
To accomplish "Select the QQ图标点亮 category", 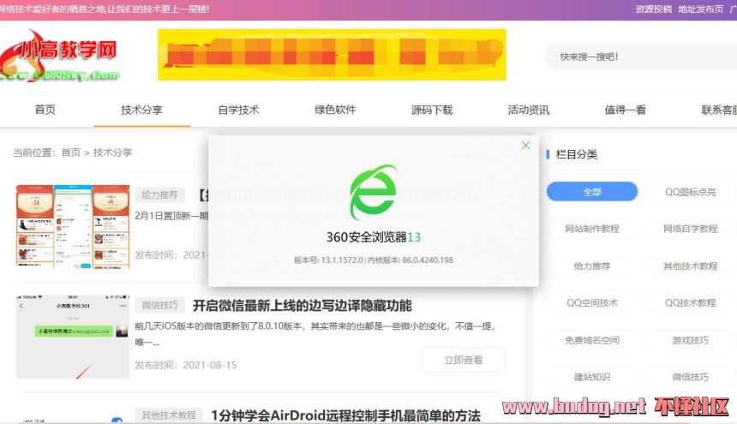I will (x=690, y=192).
